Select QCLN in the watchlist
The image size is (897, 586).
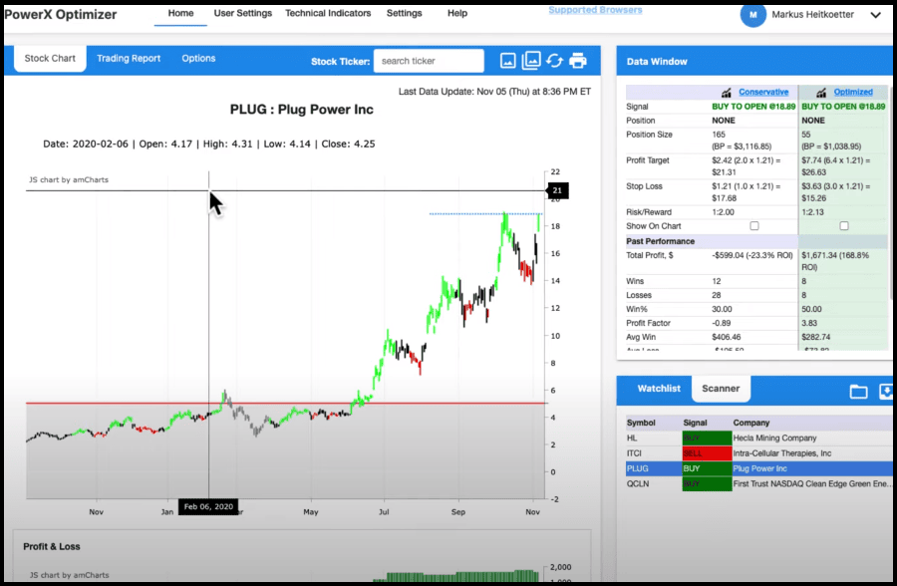pos(637,484)
